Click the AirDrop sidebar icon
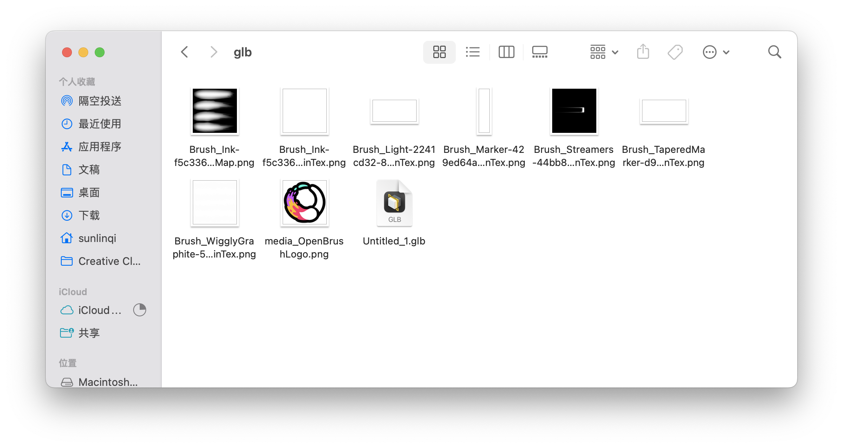843x448 pixels. click(67, 101)
